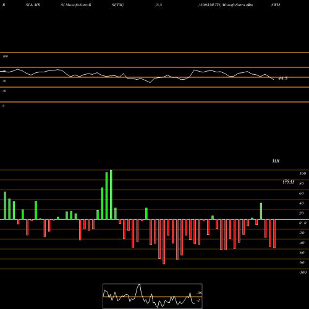Click the '60' label on MR axis
Image resolution: width=309 pixels, height=309 pixels.
click(x=302, y=193)
